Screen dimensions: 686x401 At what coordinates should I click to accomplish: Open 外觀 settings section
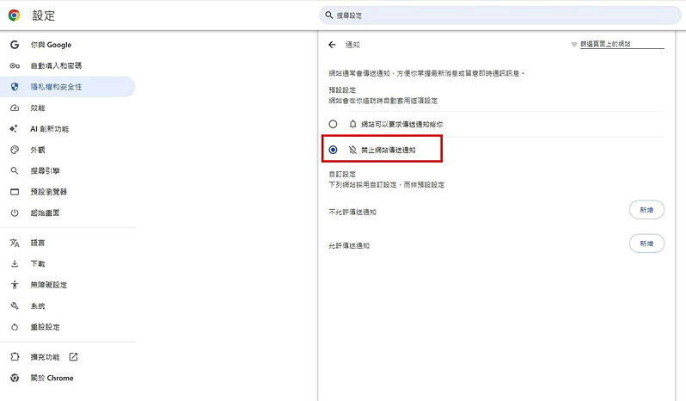coord(68,150)
